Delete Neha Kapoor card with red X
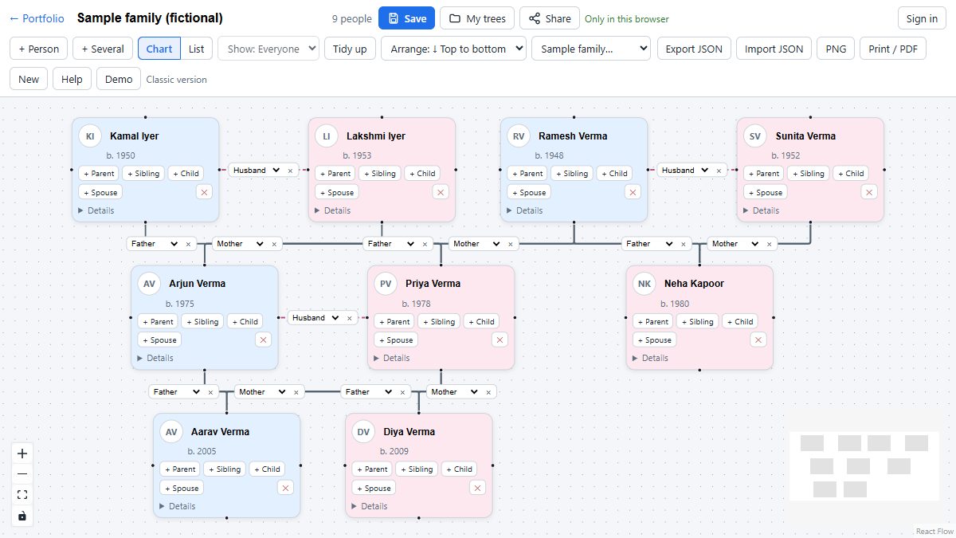This screenshot has width=956, height=538. (758, 340)
